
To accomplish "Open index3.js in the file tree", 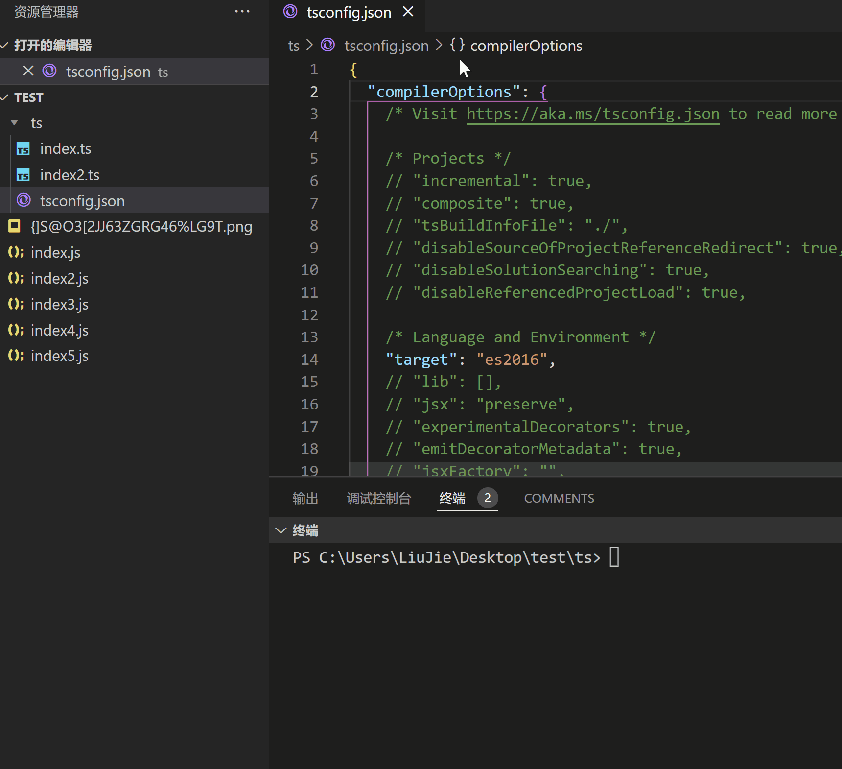I will [x=135, y=304].
